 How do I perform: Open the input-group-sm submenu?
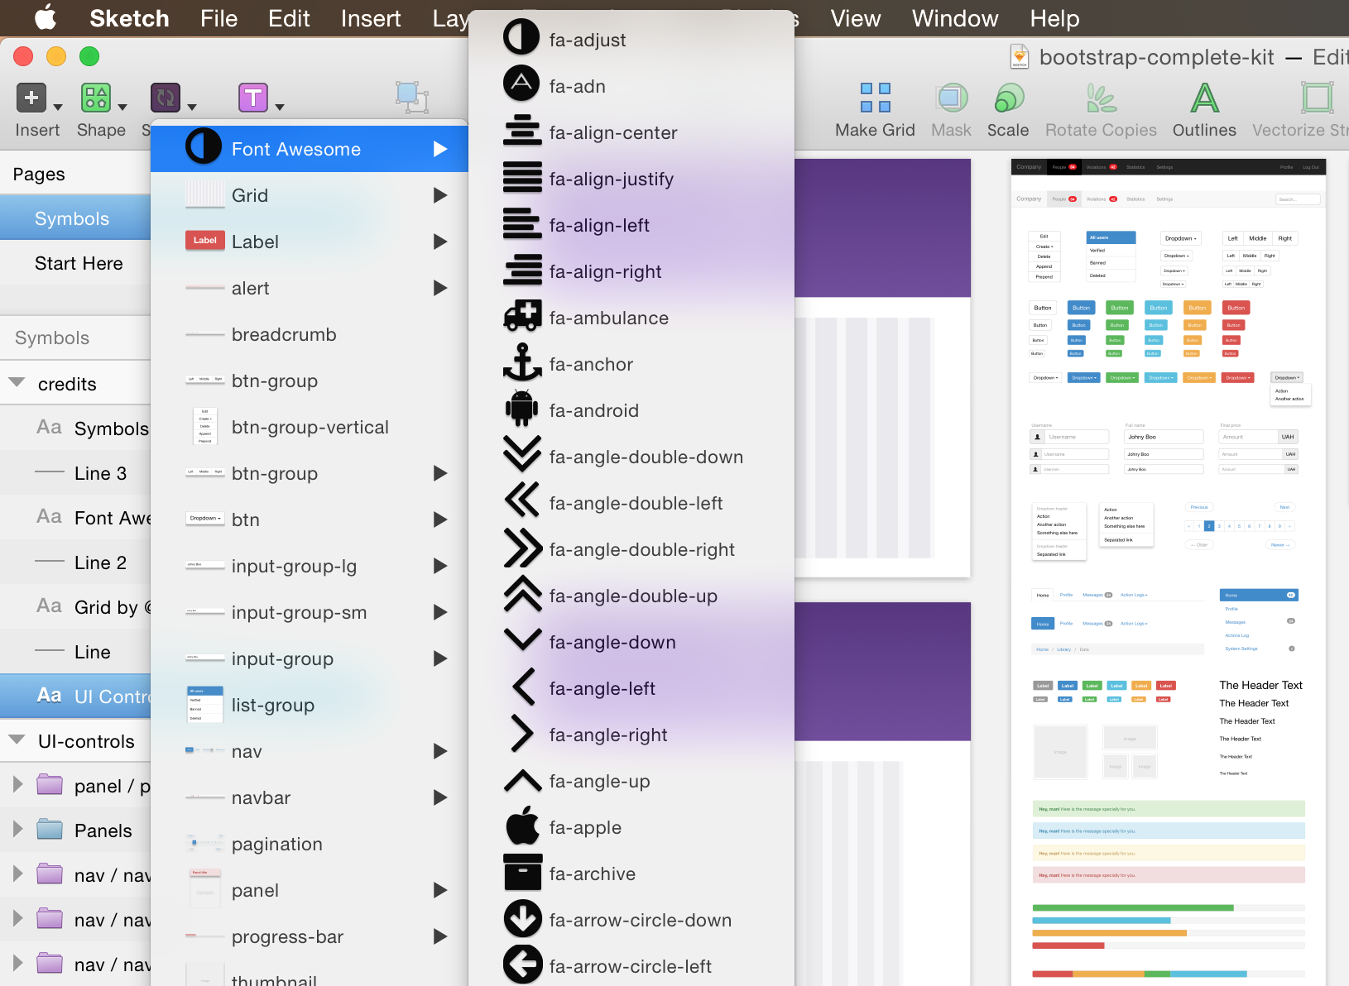[x=310, y=612]
